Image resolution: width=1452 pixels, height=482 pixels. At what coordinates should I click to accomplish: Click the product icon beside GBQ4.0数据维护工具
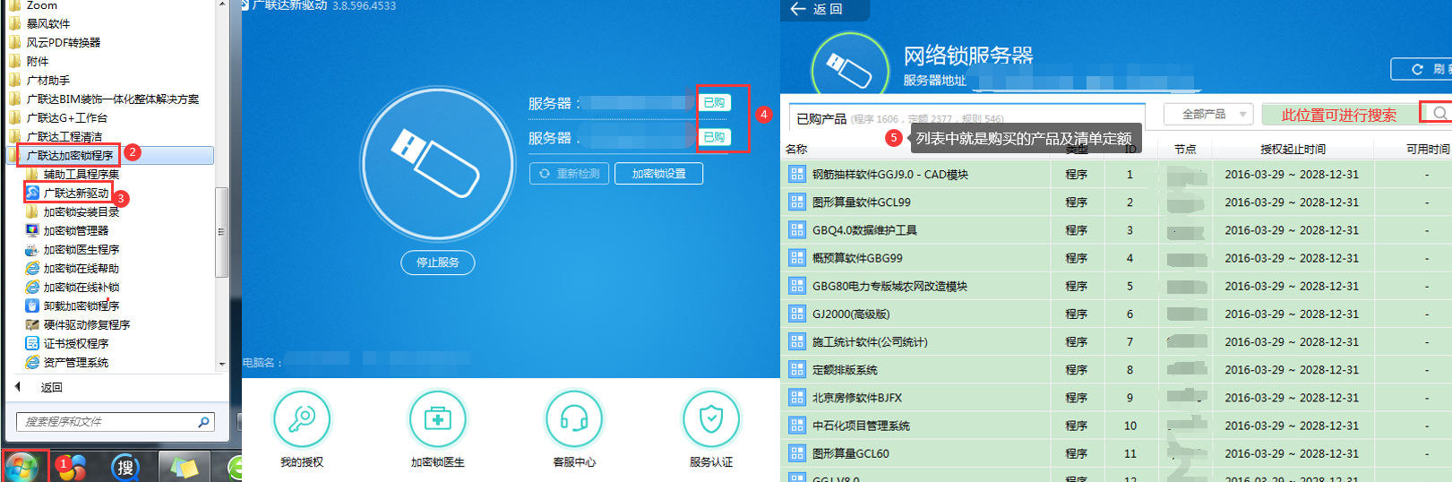pyautogui.click(x=796, y=229)
